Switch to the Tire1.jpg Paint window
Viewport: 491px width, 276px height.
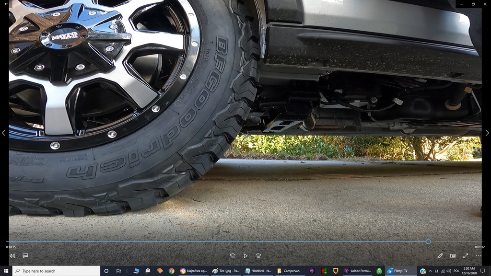[x=226, y=271]
